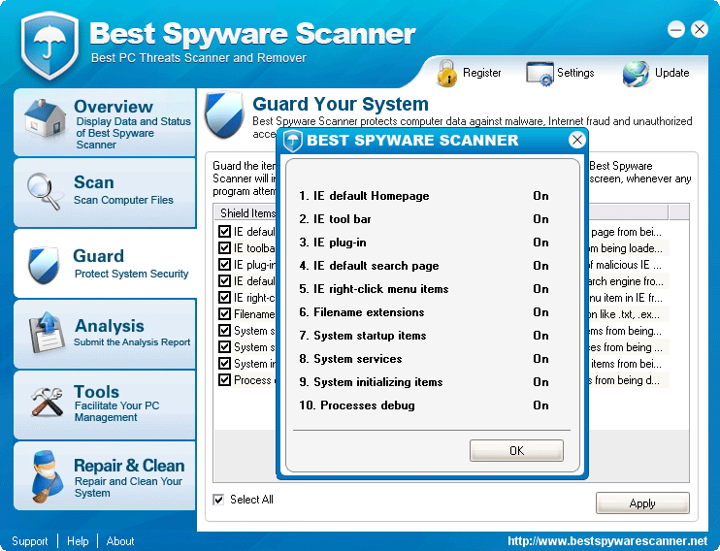720x551 pixels.
Task: Click the Tools hammer and wrench icon
Action: coord(47,402)
